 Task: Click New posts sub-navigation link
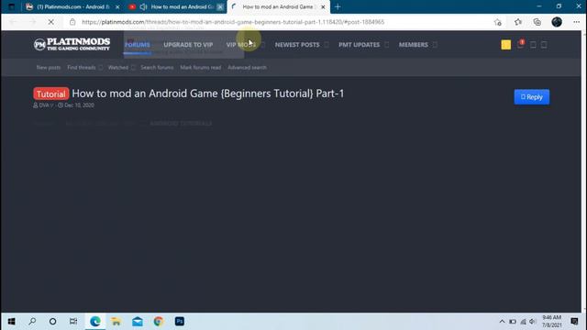[x=49, y=67]
